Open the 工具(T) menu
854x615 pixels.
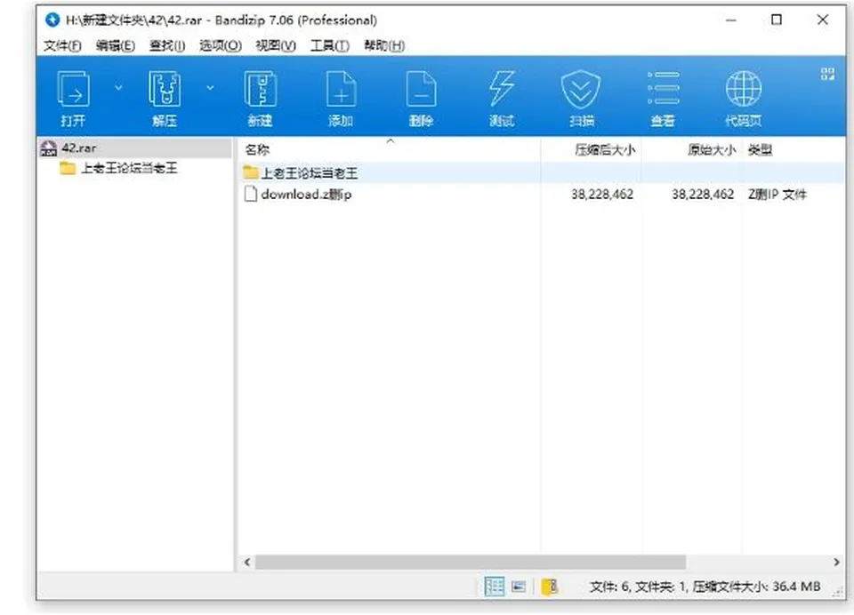point(329,45)
